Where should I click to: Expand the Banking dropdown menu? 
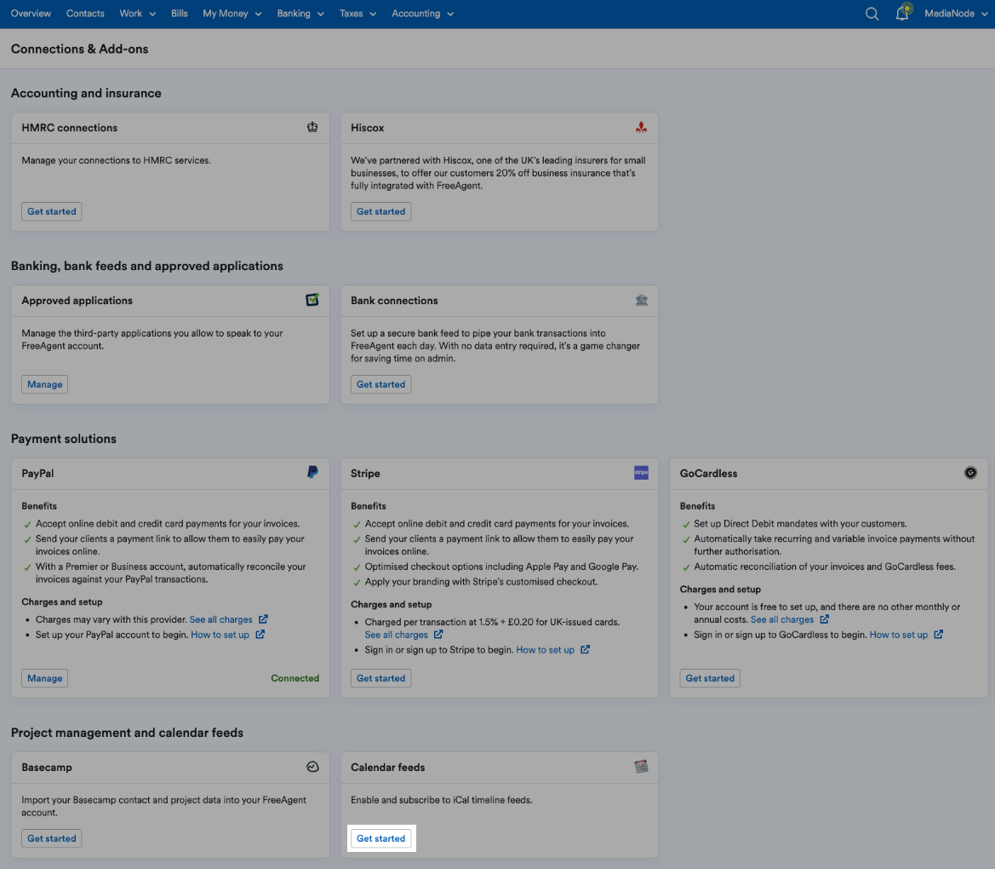tap(300, 14)
